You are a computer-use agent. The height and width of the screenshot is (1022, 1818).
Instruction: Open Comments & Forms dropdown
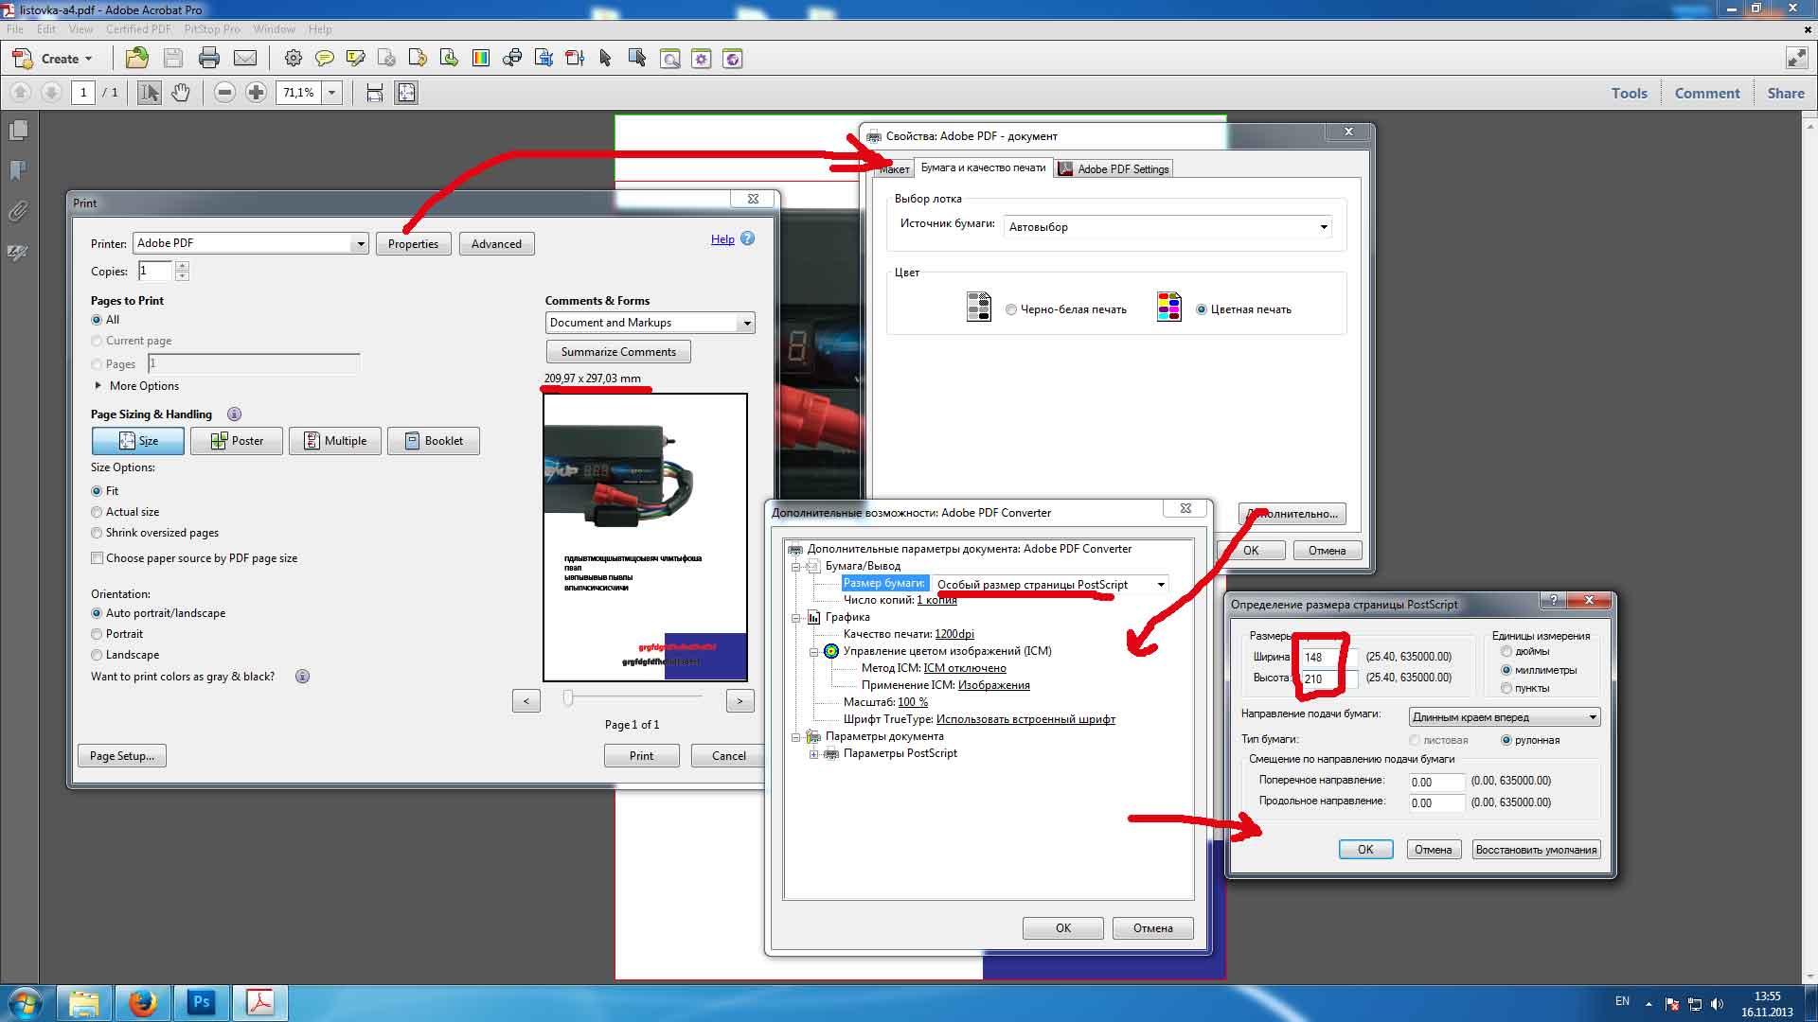pyautogui.click(x=746, y=323)
